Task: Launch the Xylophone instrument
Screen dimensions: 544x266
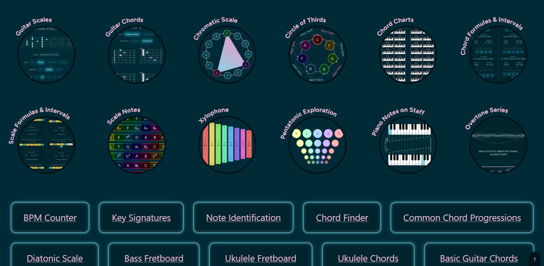Action: tap(227, 144)
